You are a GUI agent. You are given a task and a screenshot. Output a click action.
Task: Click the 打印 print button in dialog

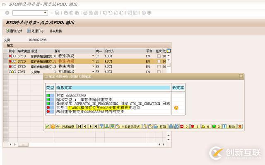[x=161, y=126]
